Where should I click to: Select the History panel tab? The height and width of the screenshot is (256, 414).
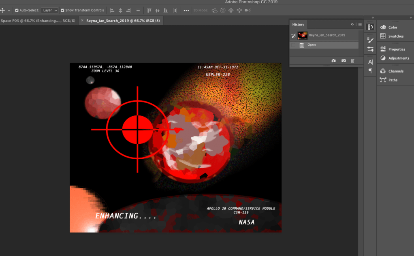[x=298, y=24]
